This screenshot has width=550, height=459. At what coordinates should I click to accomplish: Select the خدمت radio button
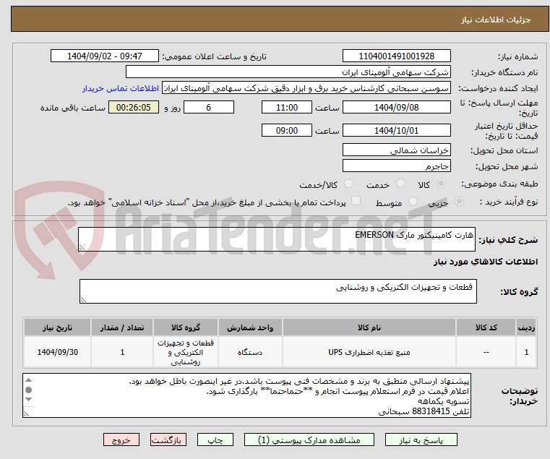pyautogui.click(x=400, y=183)
